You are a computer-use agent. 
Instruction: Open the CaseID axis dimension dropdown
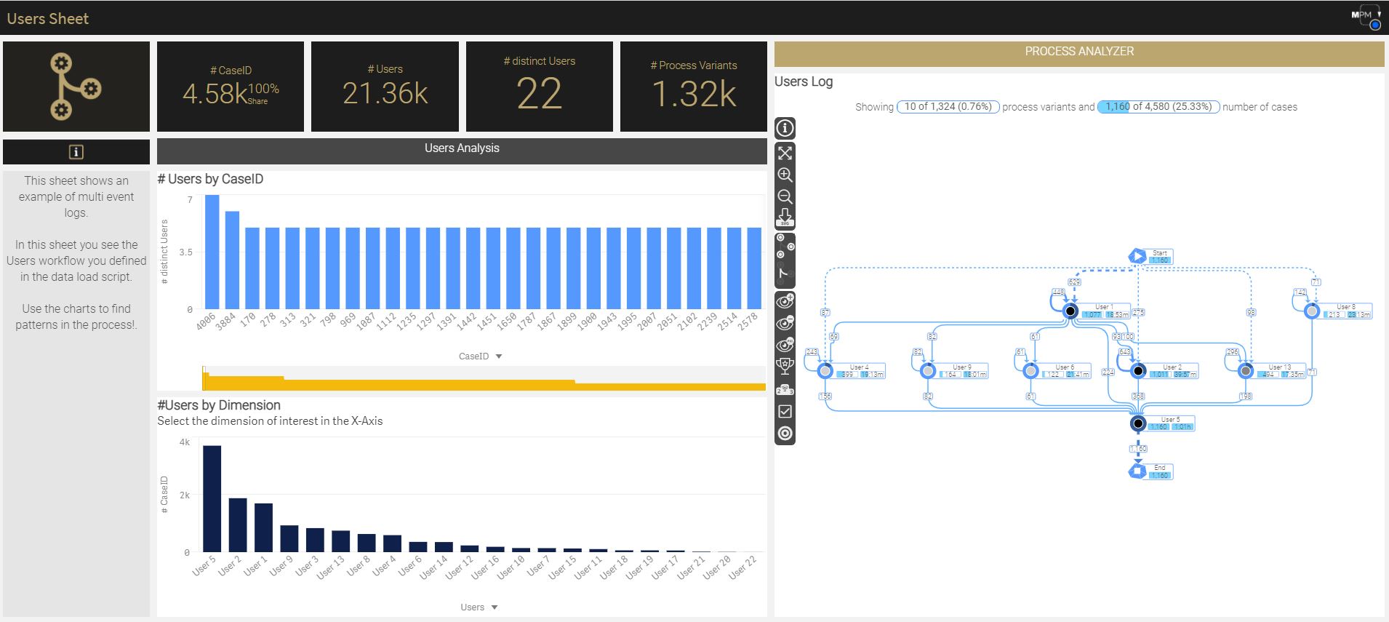coord(481,356)
